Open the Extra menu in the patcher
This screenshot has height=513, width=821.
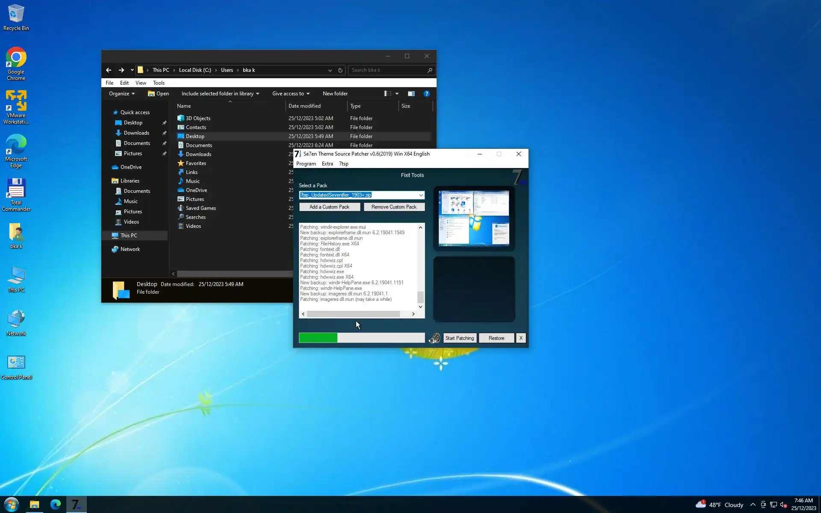327,164
